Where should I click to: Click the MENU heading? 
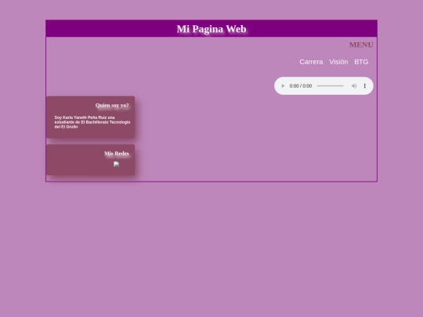(361, 45)
